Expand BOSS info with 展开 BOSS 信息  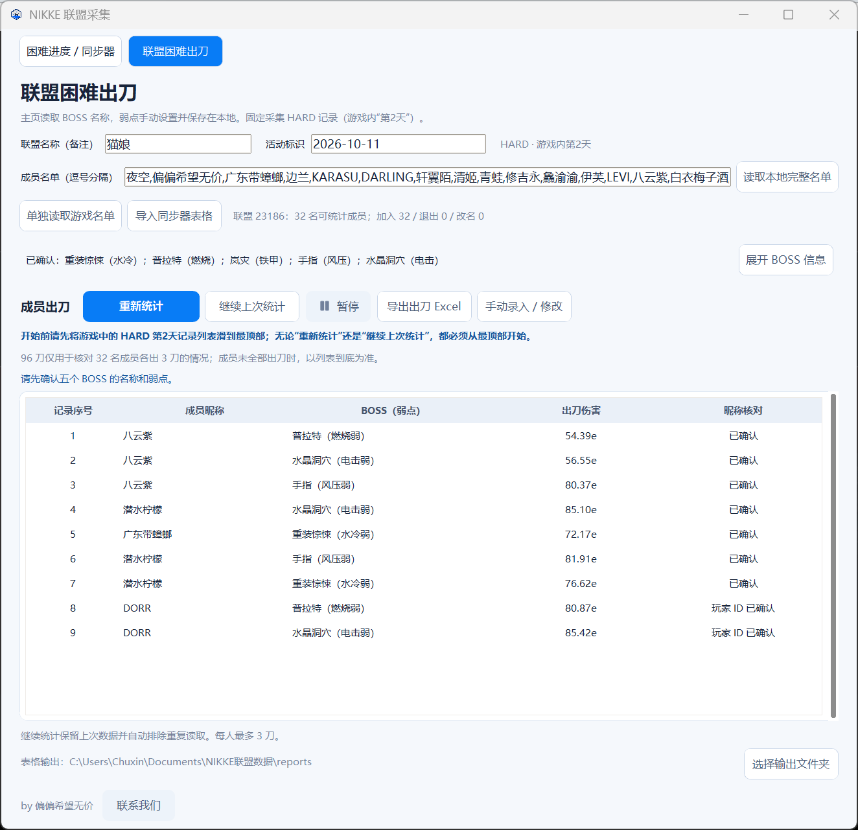786,260
